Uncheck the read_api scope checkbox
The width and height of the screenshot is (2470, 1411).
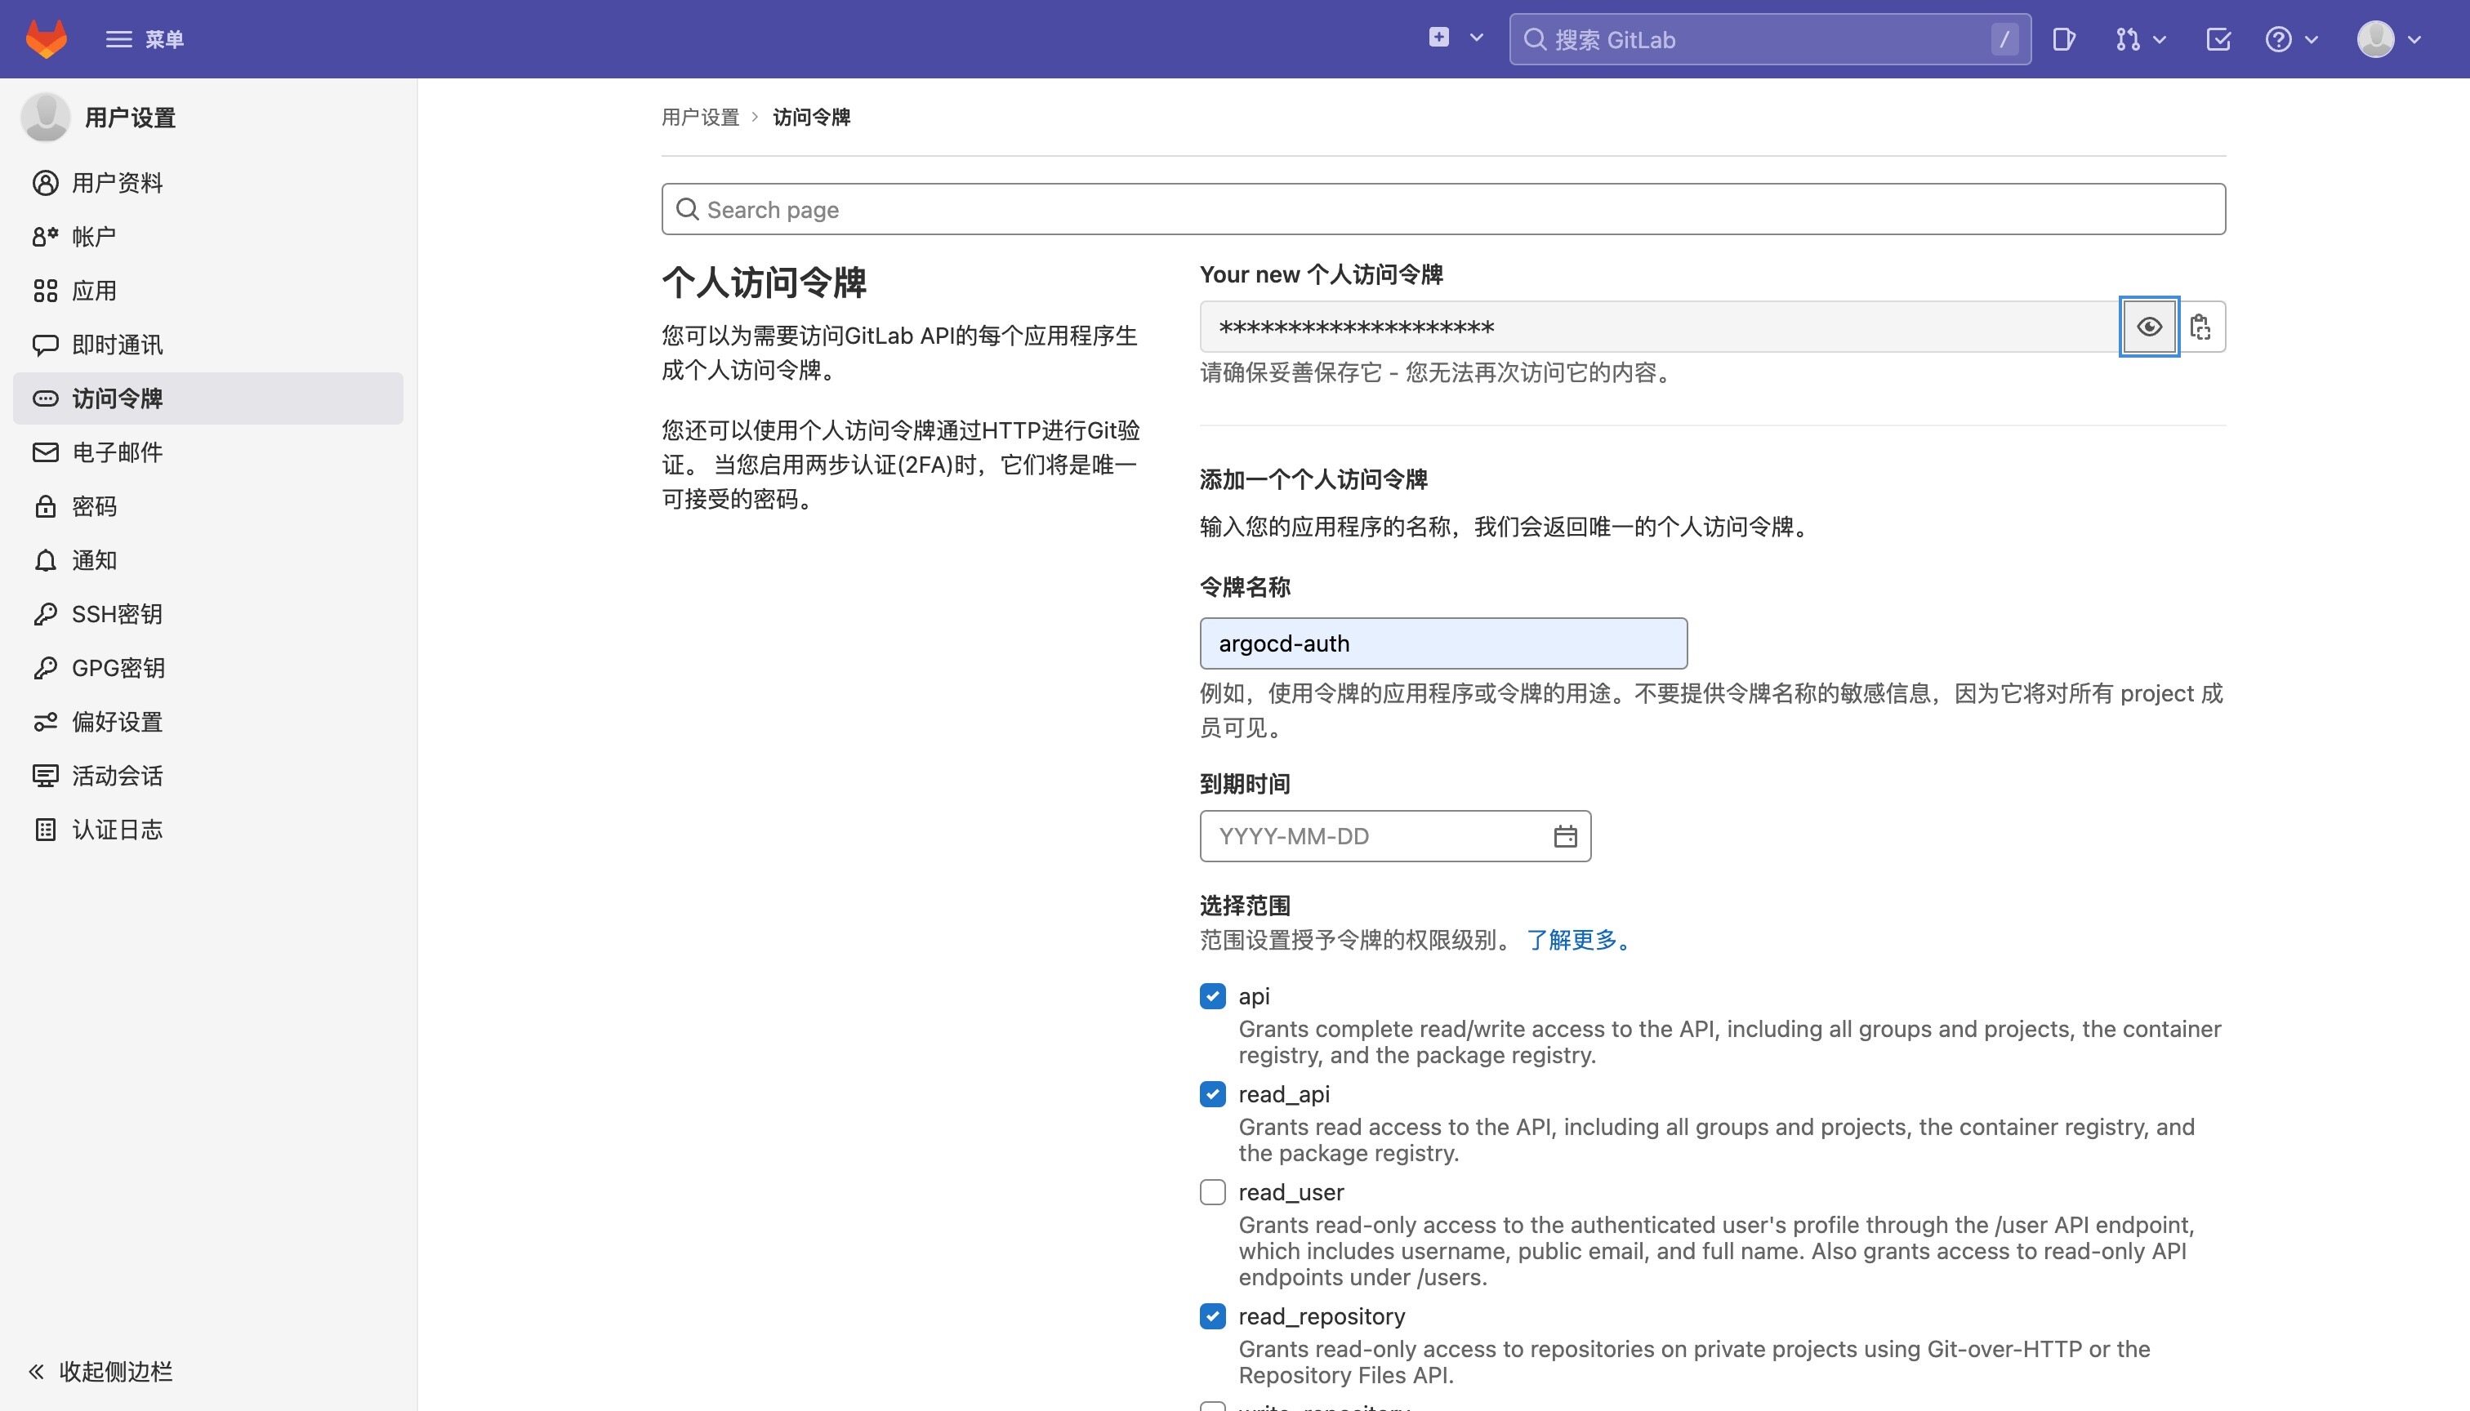tap(1213, 1094)
